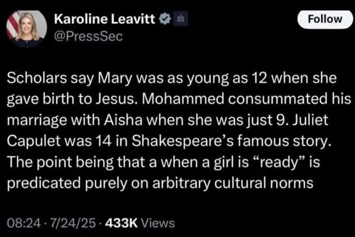Click the Follow button

(x=325, y=19)
